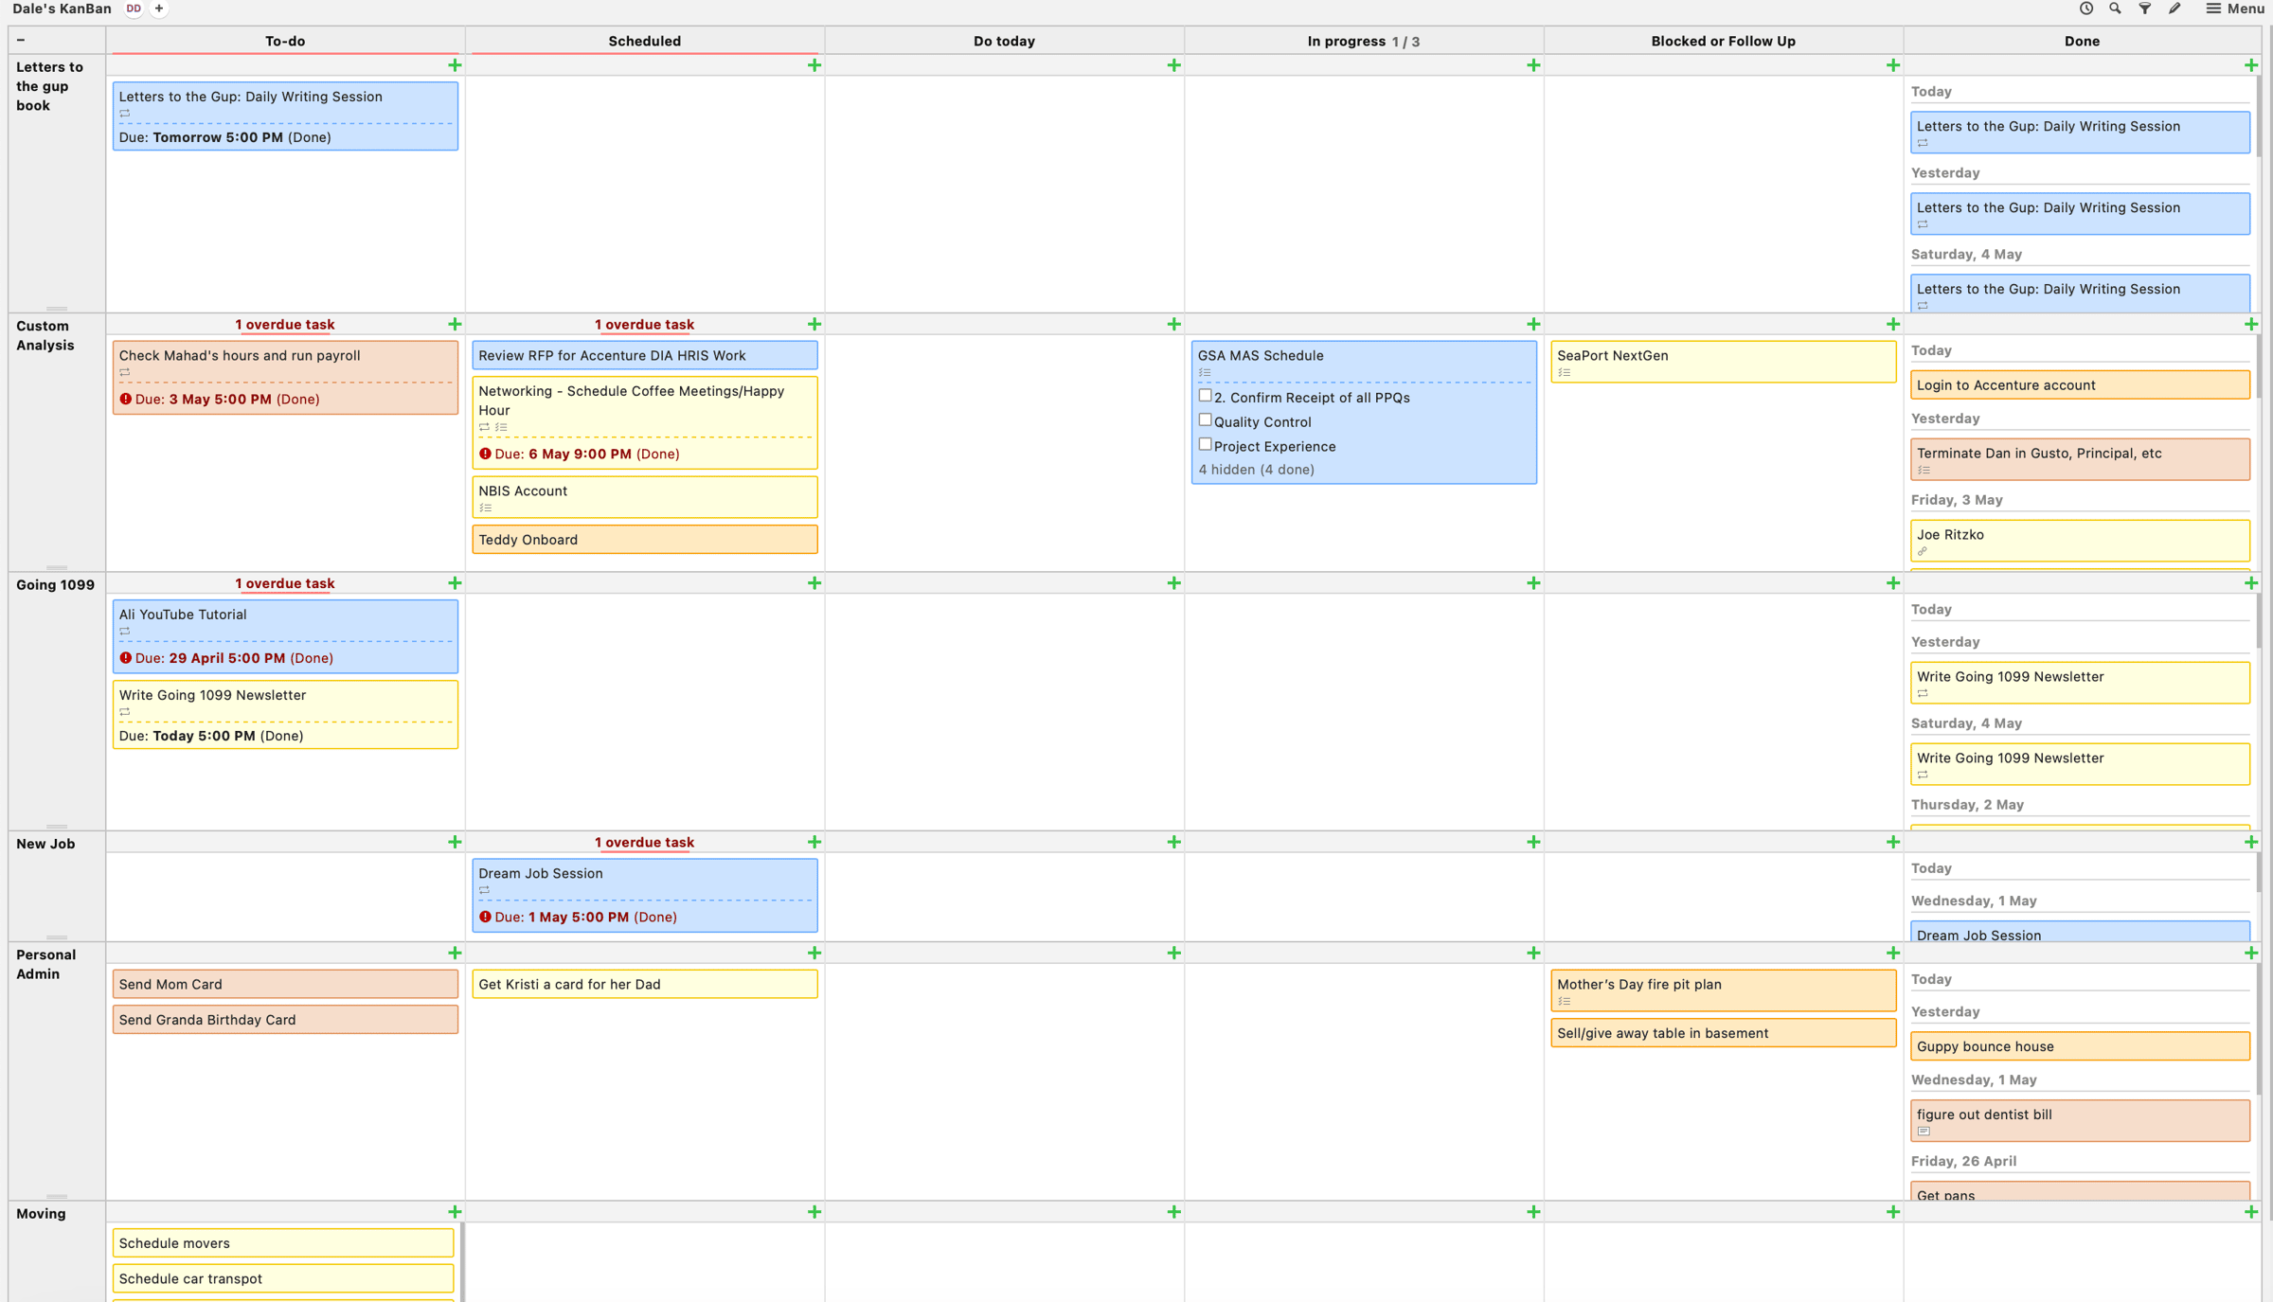Click the Scheduled column header

644,41
